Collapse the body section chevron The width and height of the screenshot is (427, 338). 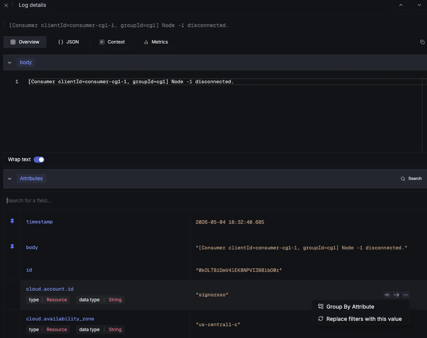point(10,63)
